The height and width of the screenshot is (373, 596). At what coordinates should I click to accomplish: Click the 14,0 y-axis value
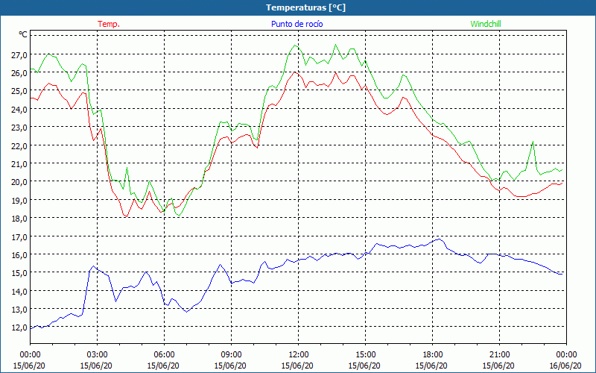(x=19, y=292)
